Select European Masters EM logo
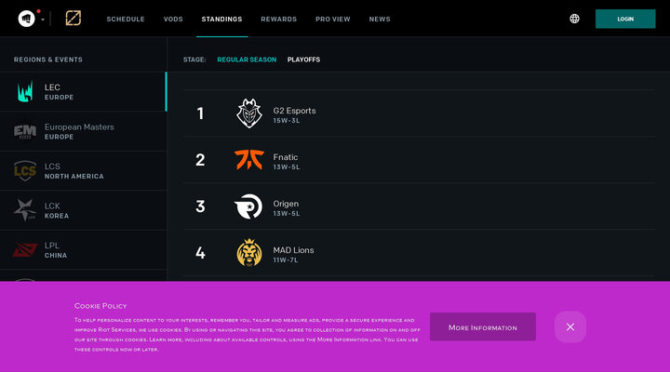This screenshot has width=670, height=372. pyautogui.click(x=25, y=131)
